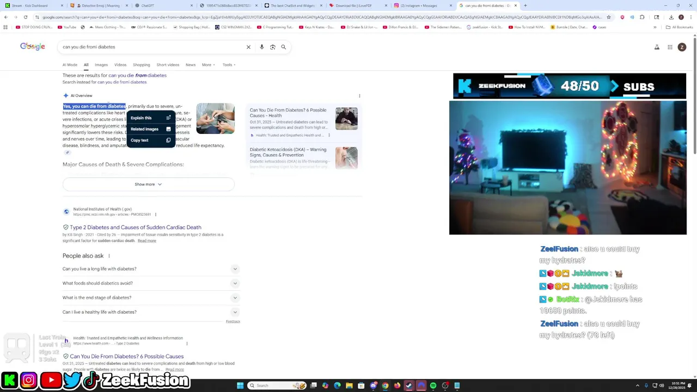The image size is (697, 392).
Task: Go back in browser history
Action: [5, 17]
